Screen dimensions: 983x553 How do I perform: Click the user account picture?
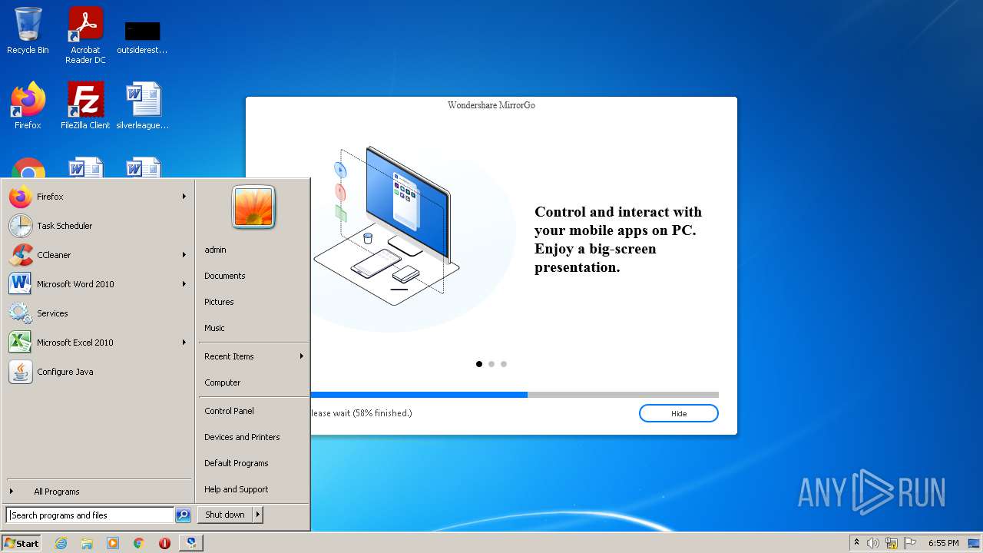[253, 207]
